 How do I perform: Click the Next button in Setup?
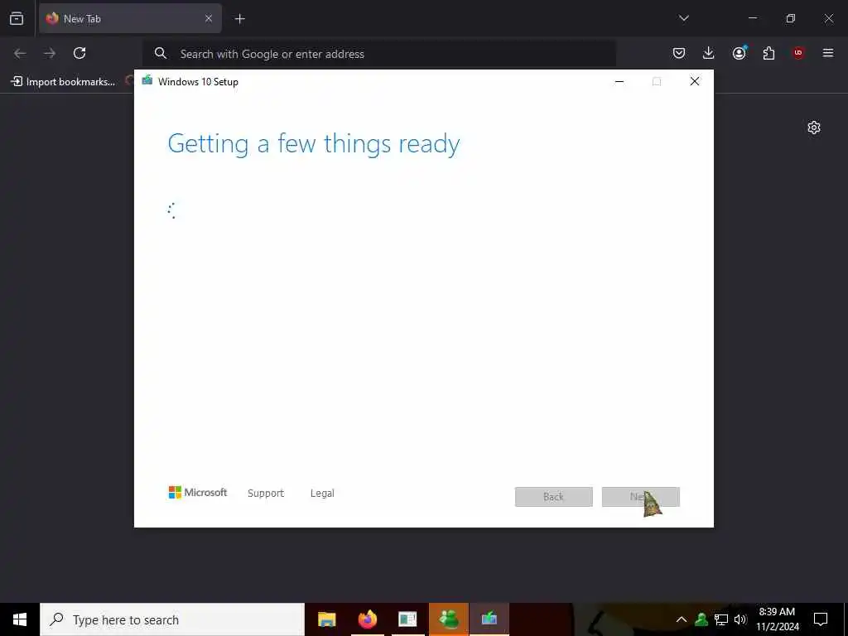click(x=641, y=497)
